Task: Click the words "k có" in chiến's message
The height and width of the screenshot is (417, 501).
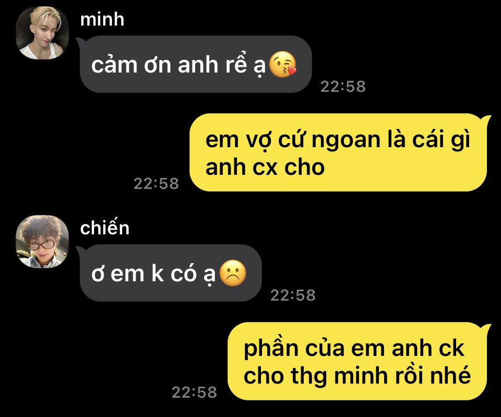Action: click(174, 273)
